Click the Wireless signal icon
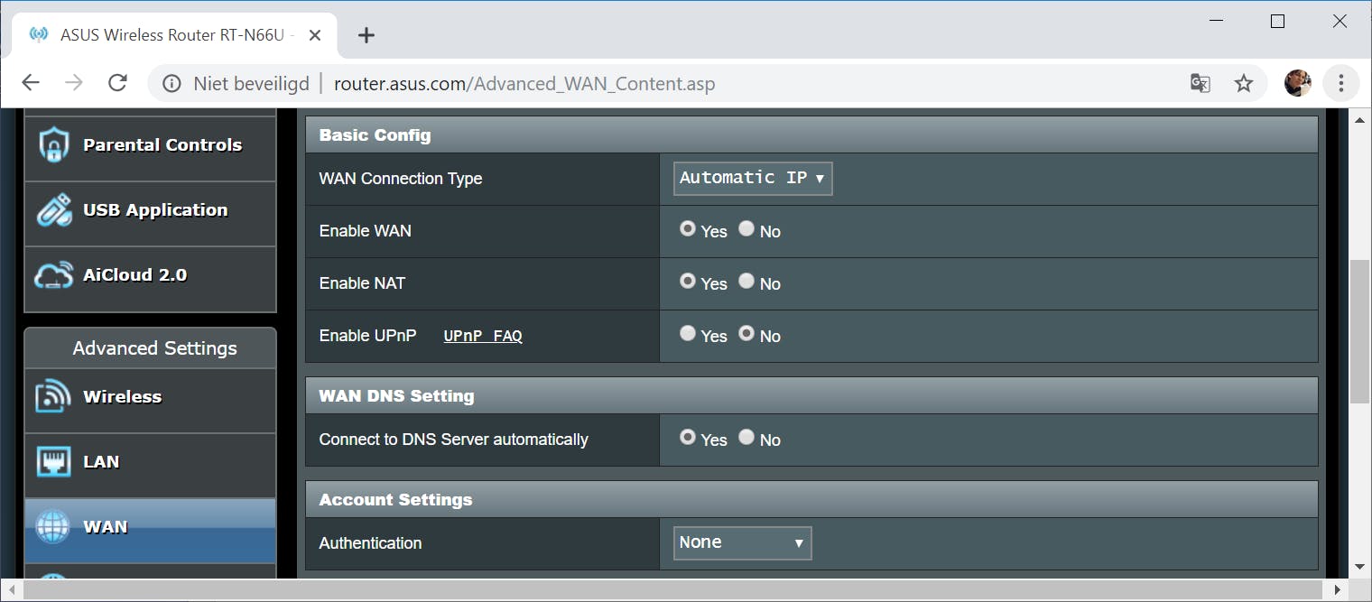The width and height of the screenshot is (1372, 602). click(x=54, y=397)
